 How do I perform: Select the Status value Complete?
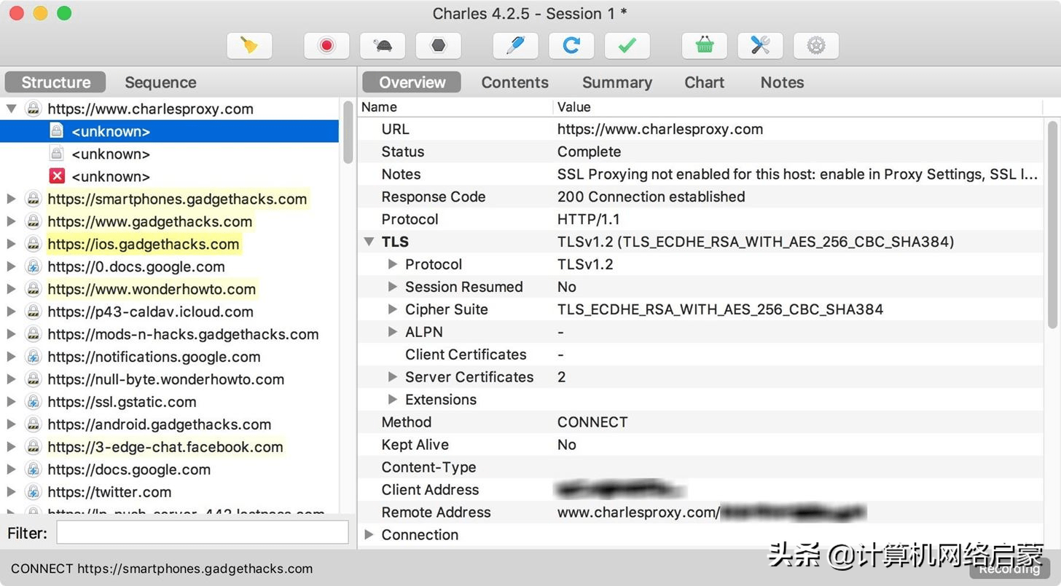(x=589, y=152)
